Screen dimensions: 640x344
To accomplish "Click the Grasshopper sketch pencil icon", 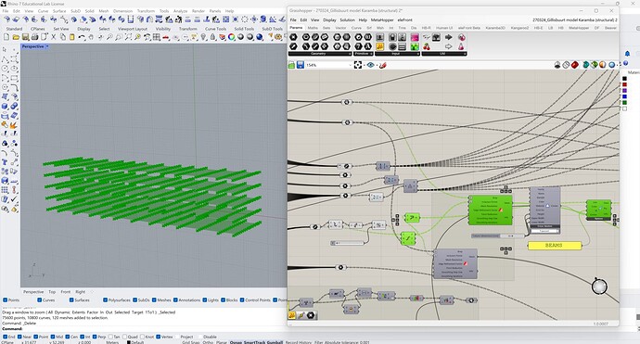I will coord(383,65).
